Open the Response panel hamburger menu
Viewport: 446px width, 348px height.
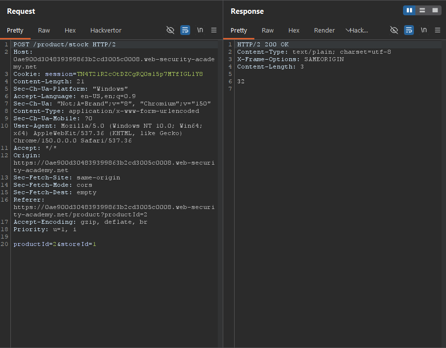coord(438,30)
